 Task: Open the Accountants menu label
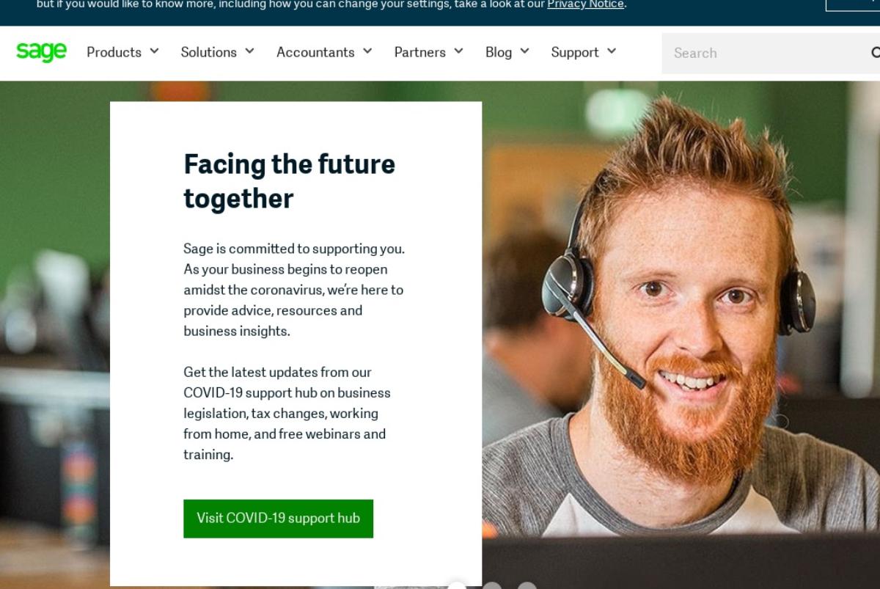pos(315,52)
